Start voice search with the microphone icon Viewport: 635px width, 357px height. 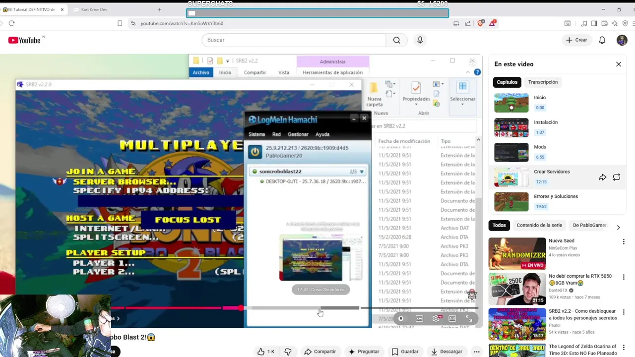420,40
